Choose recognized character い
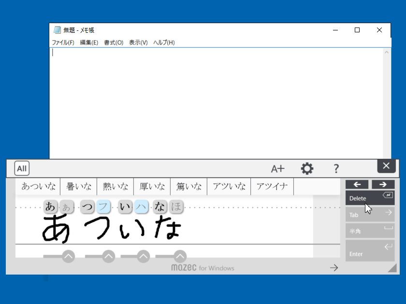 [x=125, y=207]
